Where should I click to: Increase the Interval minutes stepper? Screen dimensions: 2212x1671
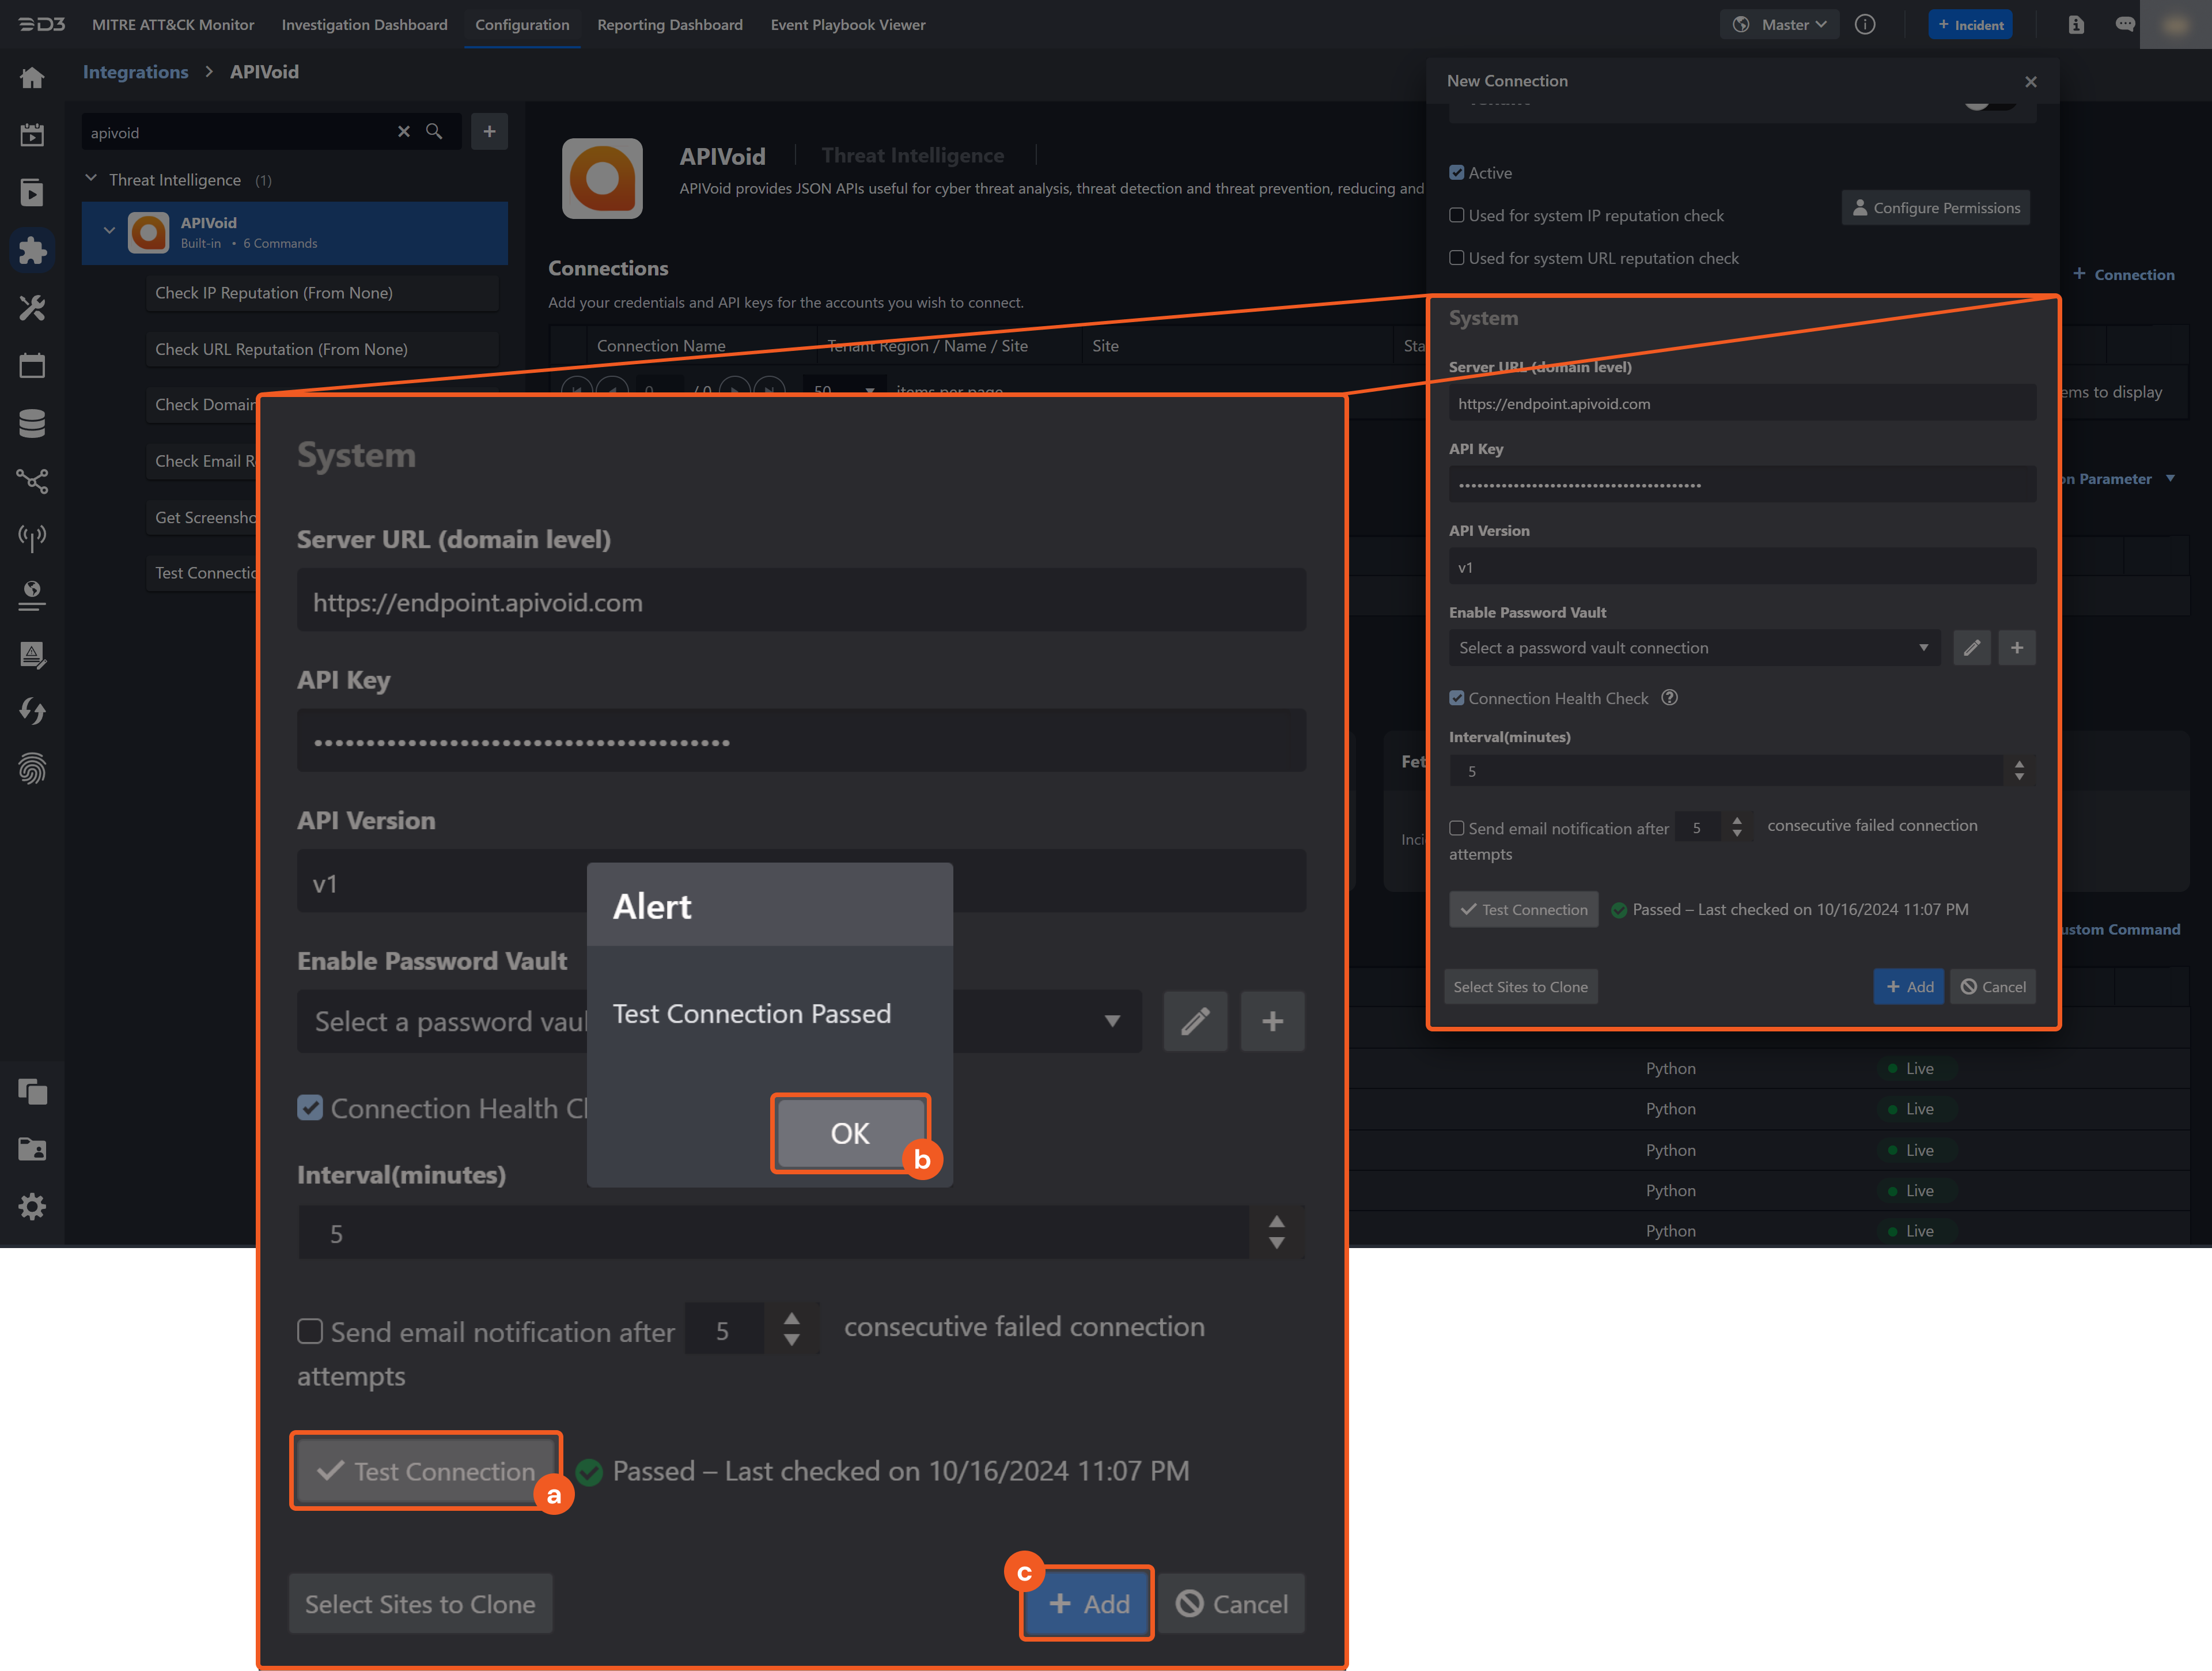click(2019, 765)
